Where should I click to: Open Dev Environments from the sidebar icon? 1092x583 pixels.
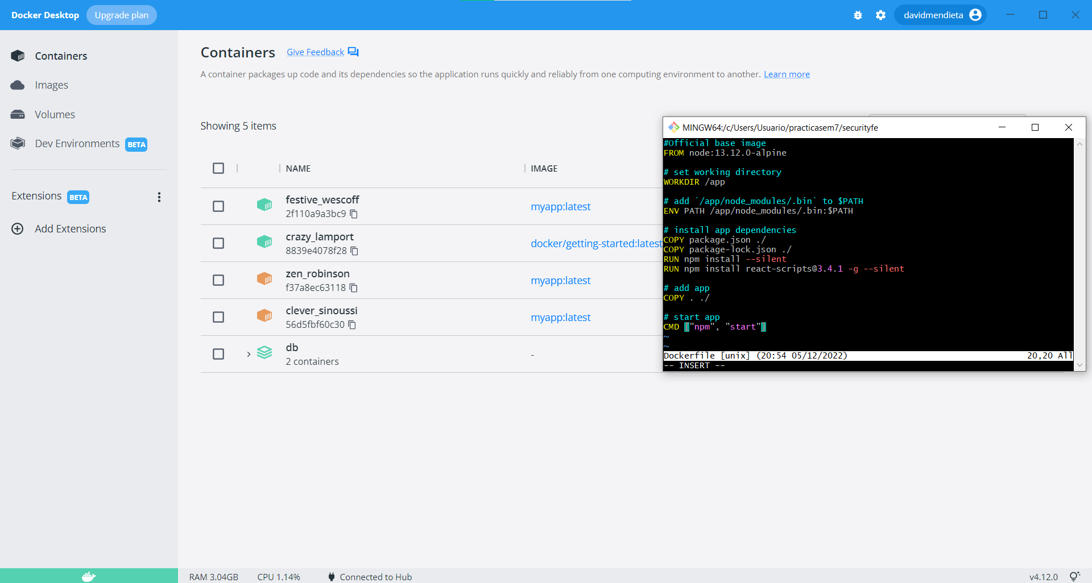(x=18, y=144)
